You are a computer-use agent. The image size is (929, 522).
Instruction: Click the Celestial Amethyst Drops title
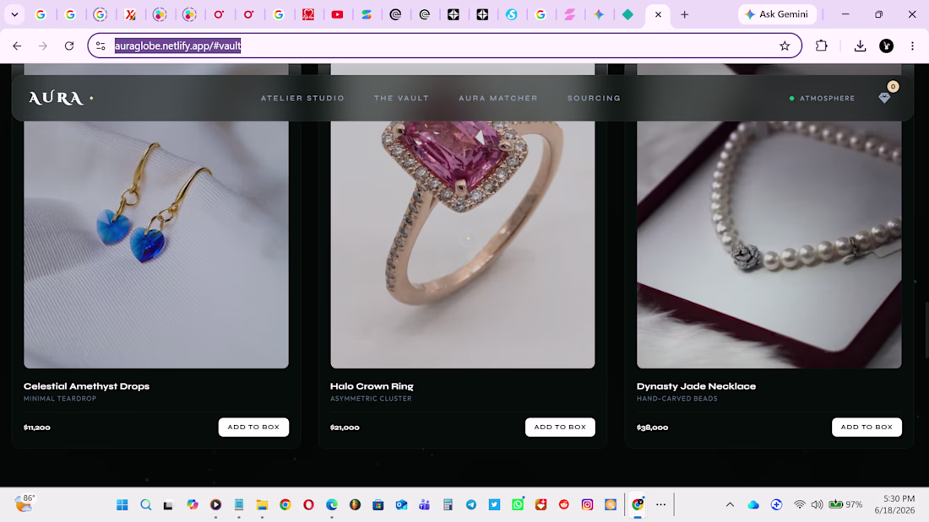pyautogui.click(x=86, y=386)
